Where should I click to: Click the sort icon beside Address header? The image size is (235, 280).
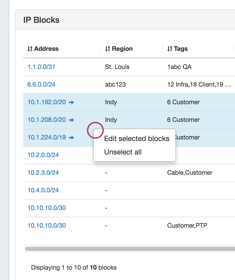pos(30,49)
